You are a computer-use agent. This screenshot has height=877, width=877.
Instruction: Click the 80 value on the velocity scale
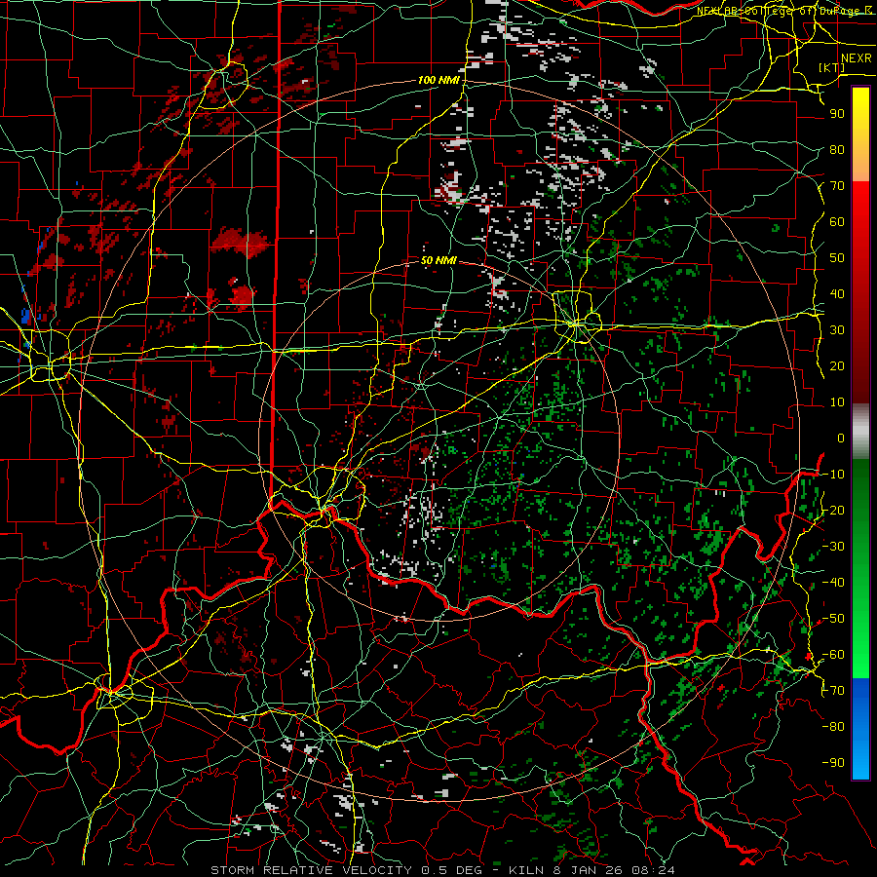coord(837,149)
